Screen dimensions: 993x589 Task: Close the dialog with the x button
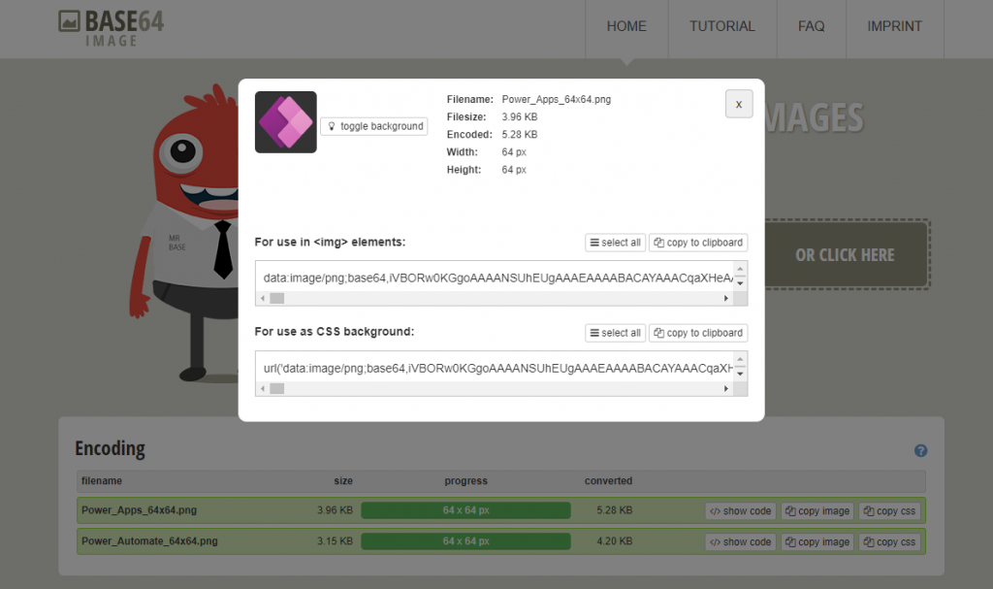pos(739,104)
